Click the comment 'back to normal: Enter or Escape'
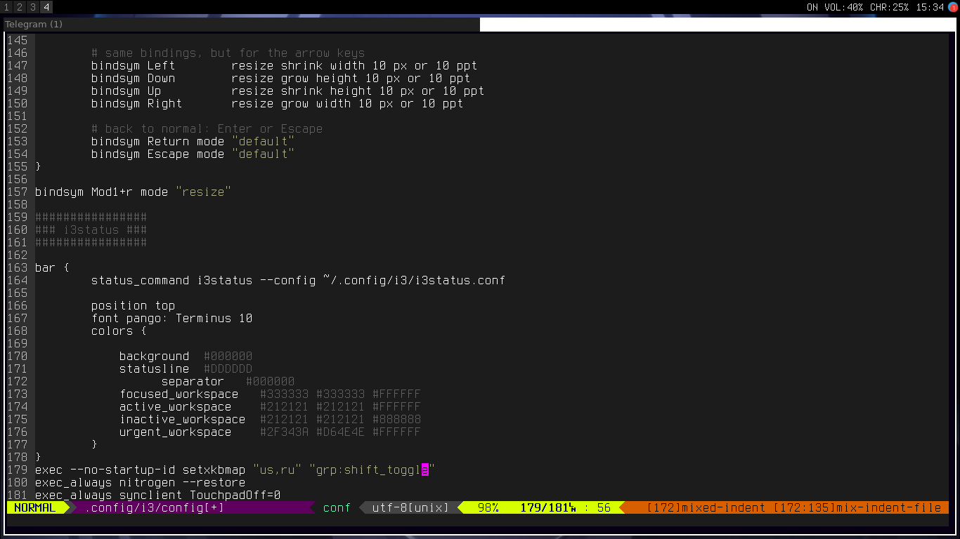Viewport: 960px width, 539px height. tap(207, 128)
